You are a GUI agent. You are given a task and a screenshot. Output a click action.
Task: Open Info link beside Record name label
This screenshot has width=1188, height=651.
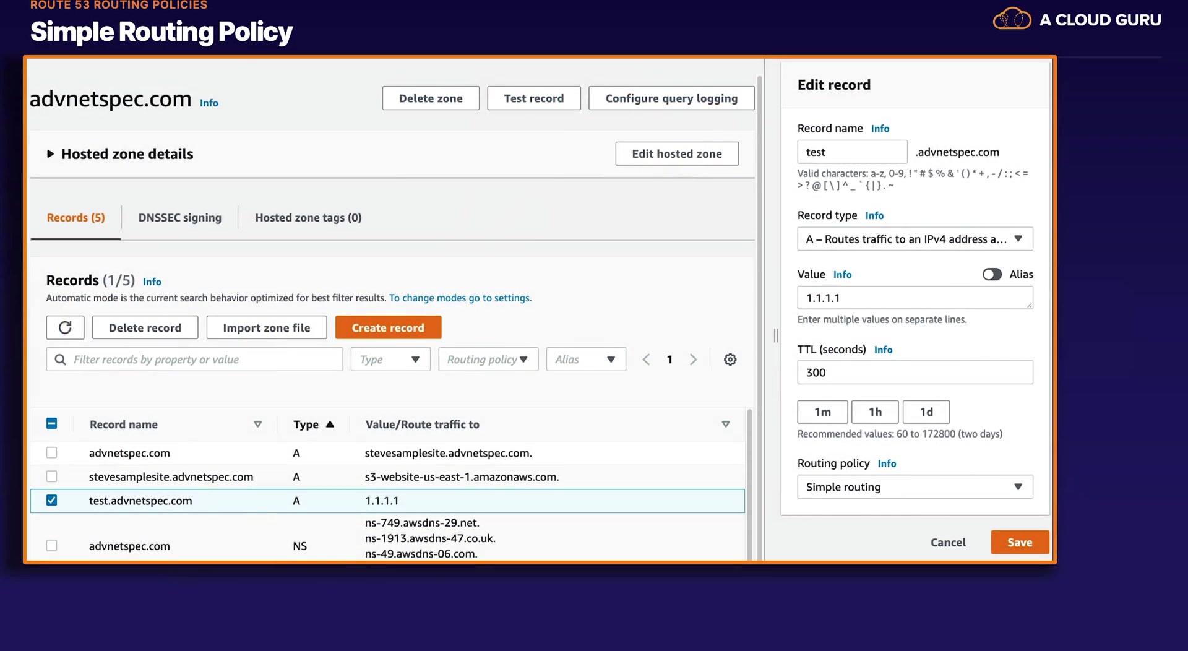point(880,129)
